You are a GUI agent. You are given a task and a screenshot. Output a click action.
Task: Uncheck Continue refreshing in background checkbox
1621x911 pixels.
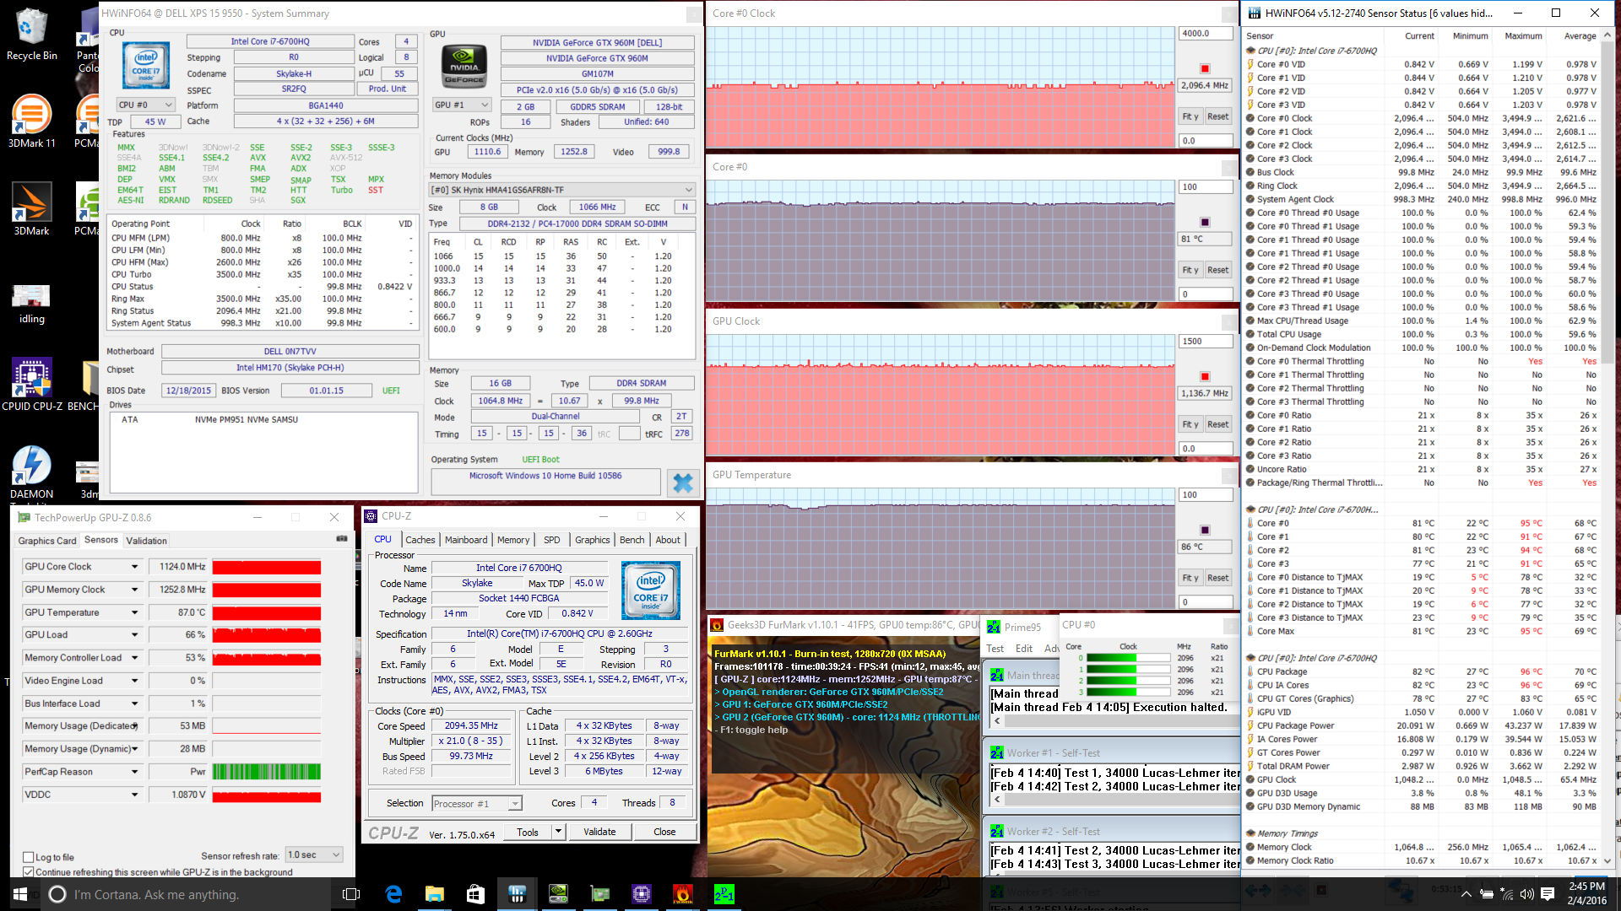29,872
